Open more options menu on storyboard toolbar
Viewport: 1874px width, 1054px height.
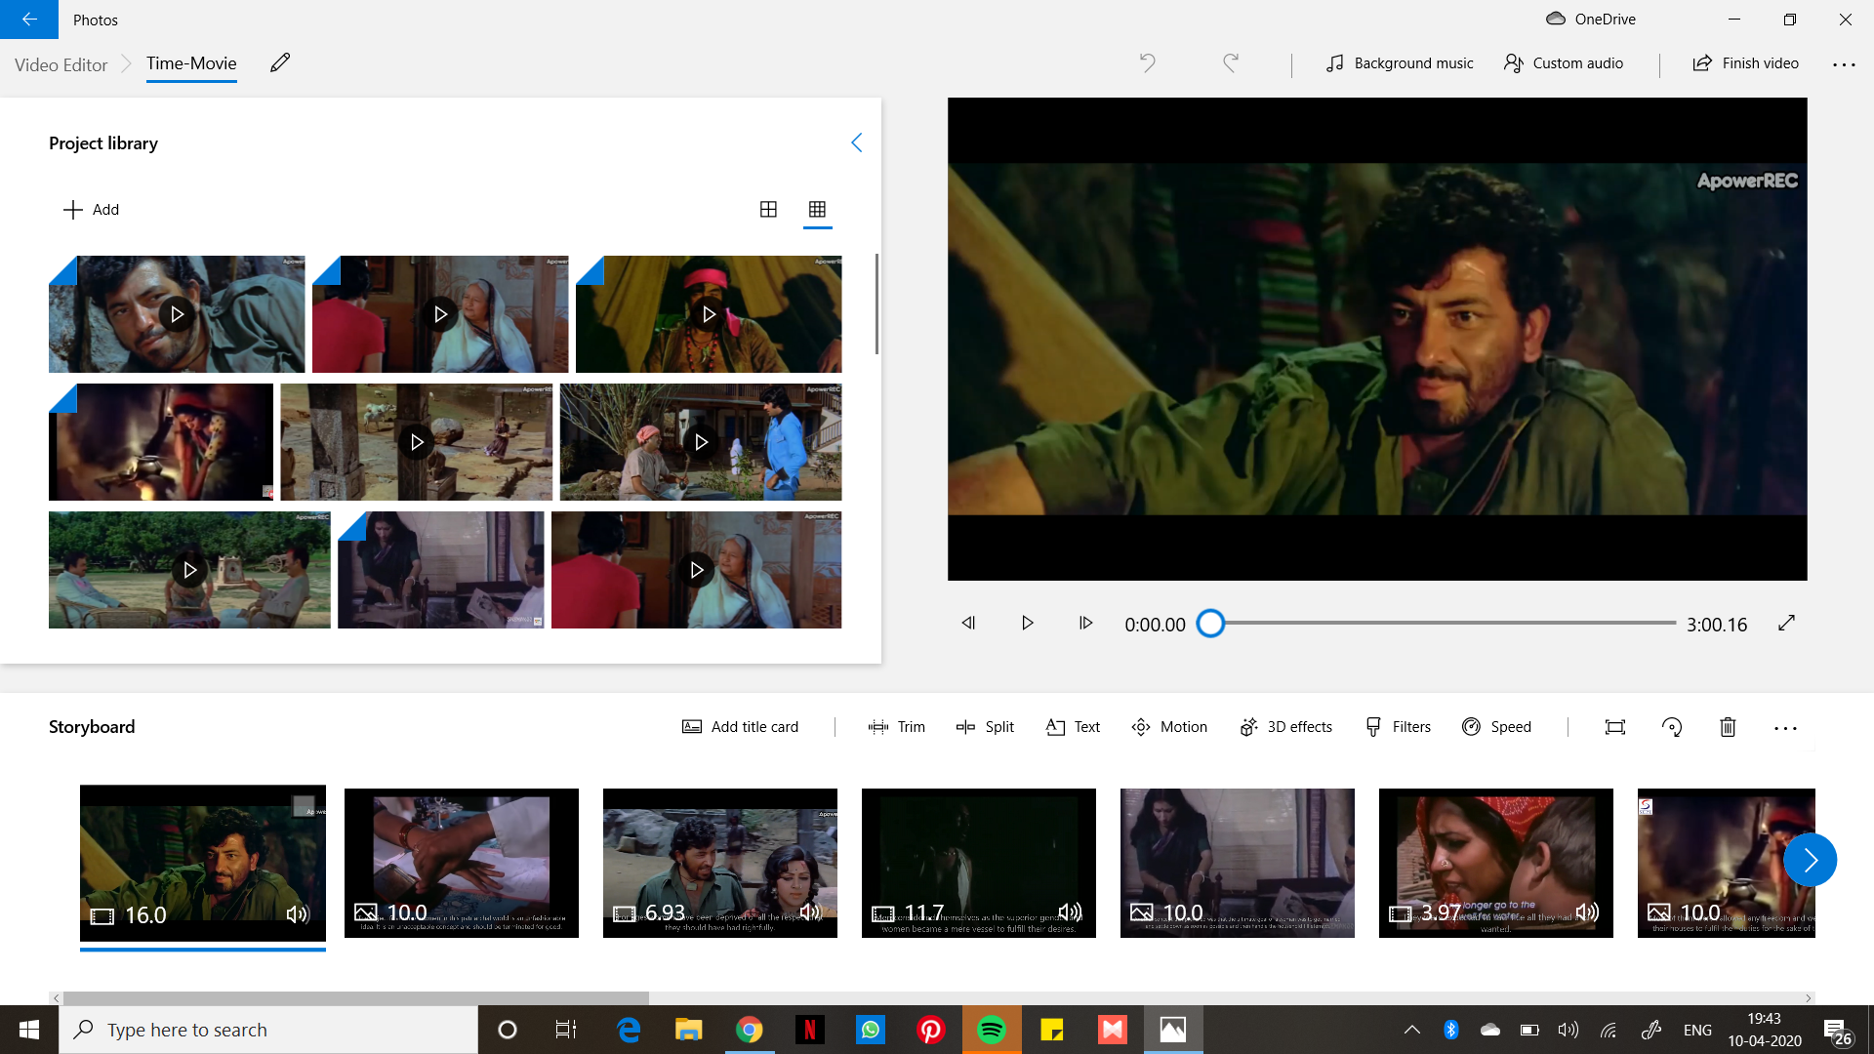click(x=1785, y=727)
